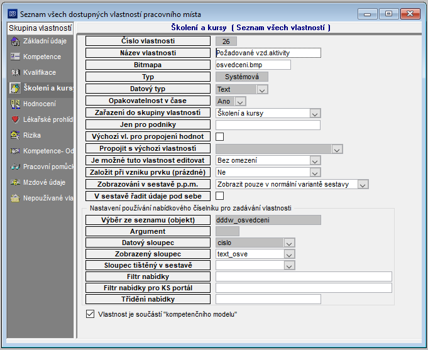This screenshot has height=350, width=428.
Task: Choose the Kvalifikace sidebar icon
Action: click(x=15, y=72)
